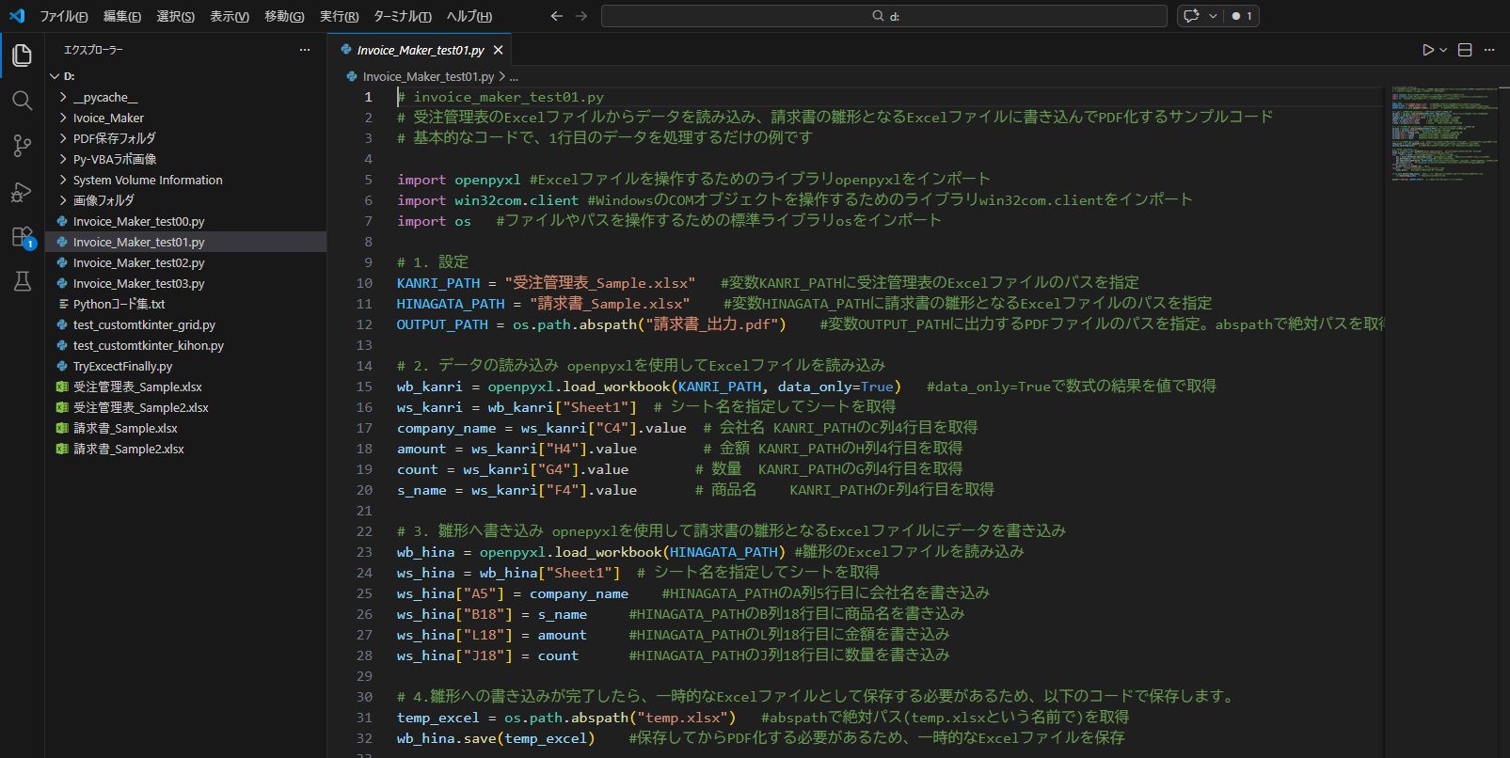The width and height of the screenshot is (1510, 758).
Task: Click the Python icon in the breadcrumb
Action: pos(352,76)
